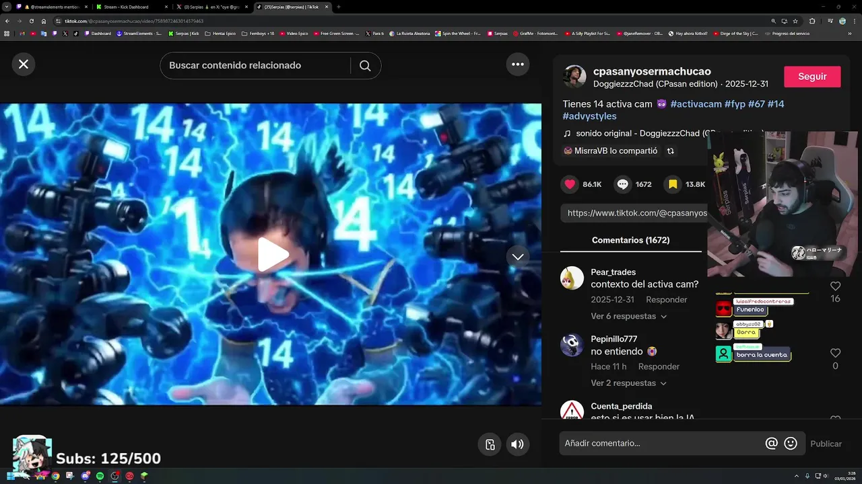
Task: Open the emoji picker smiley icon
Action: (x=791, y=444)
